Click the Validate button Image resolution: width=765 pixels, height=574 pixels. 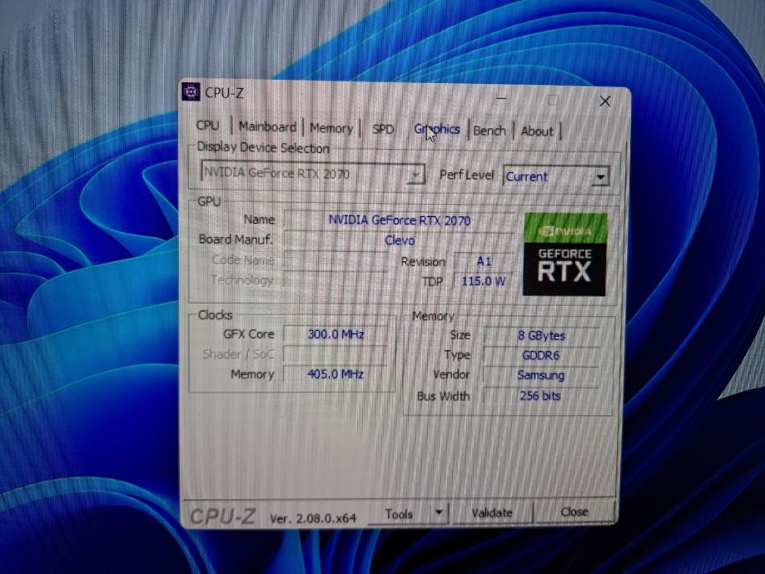492,512
